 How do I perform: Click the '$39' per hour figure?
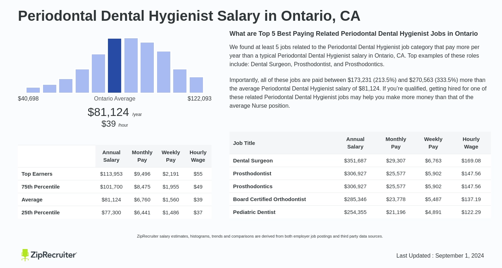point(109,124)
